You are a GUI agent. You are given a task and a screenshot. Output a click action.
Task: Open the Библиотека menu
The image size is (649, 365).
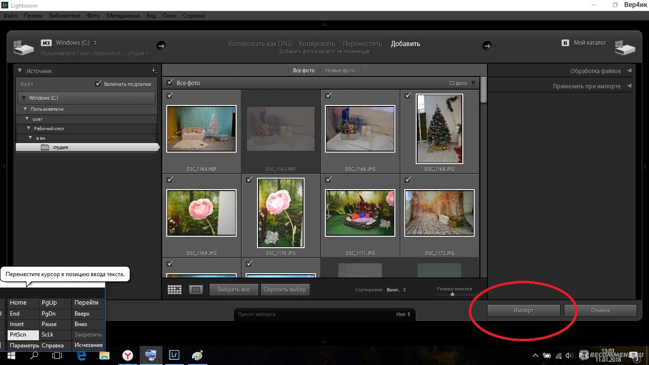[x=65, y=16]
